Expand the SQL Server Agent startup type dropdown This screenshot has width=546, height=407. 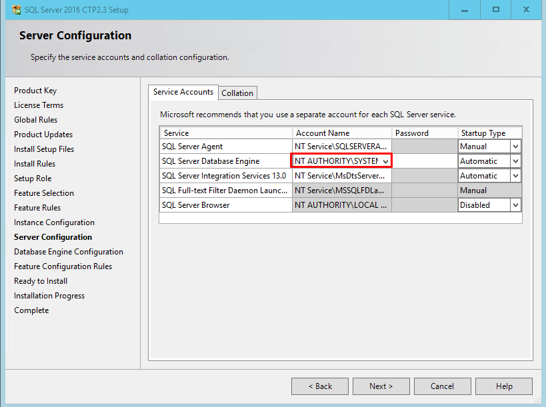(516, 147)
